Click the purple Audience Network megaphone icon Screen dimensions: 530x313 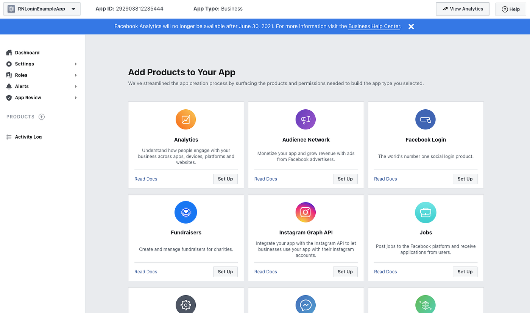pyautogui.click(x=306, y=120)
